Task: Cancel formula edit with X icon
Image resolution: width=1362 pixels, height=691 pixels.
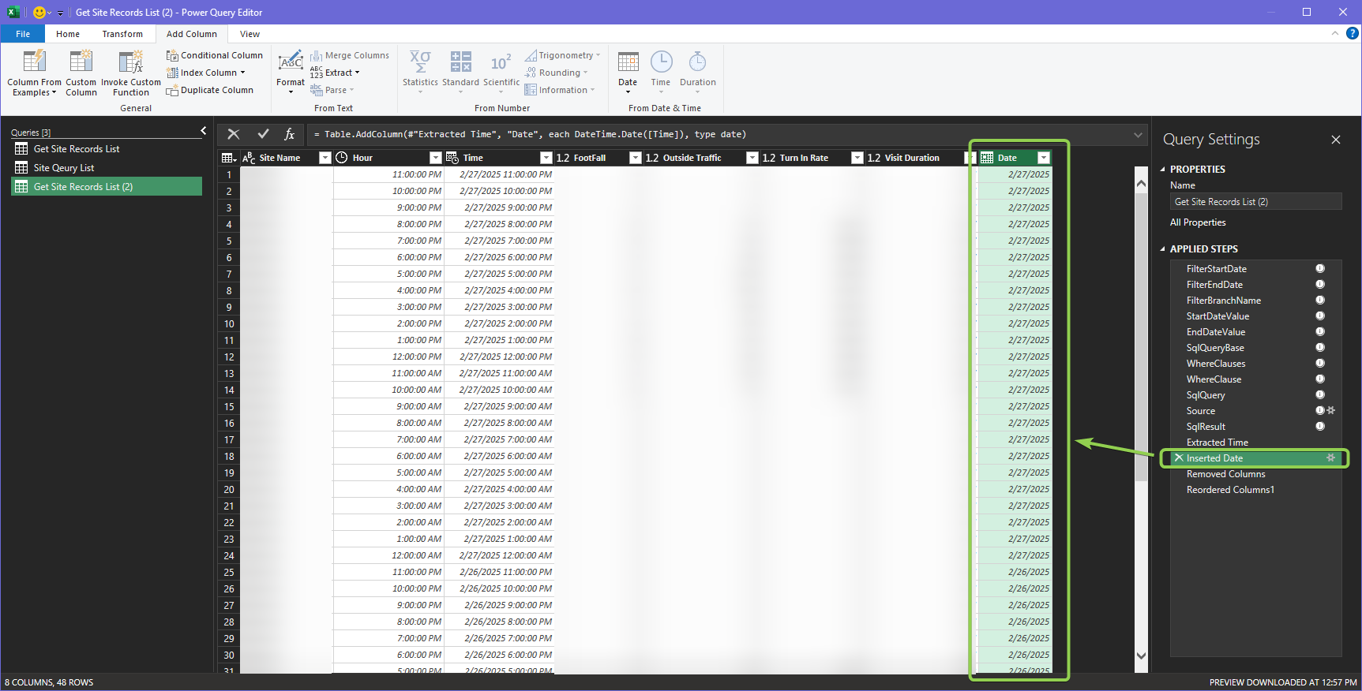Action: pyautogui.click(x=234, y=134)
